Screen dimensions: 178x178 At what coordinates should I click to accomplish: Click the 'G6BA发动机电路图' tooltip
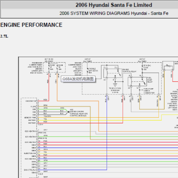(78, 79)
